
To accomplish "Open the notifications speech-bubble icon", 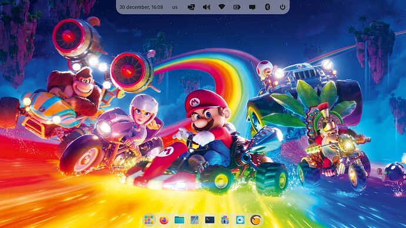I will point(252,7).
